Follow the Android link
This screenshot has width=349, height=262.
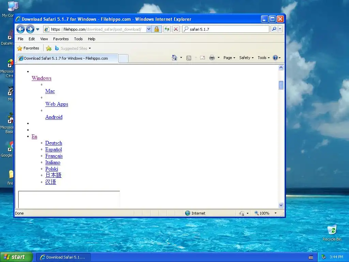pyautogui.click(x=54, y=117)
